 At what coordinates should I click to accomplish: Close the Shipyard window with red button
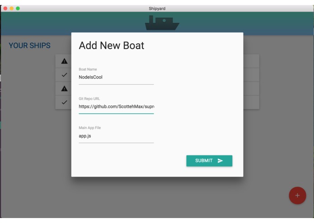click(5, 9)
